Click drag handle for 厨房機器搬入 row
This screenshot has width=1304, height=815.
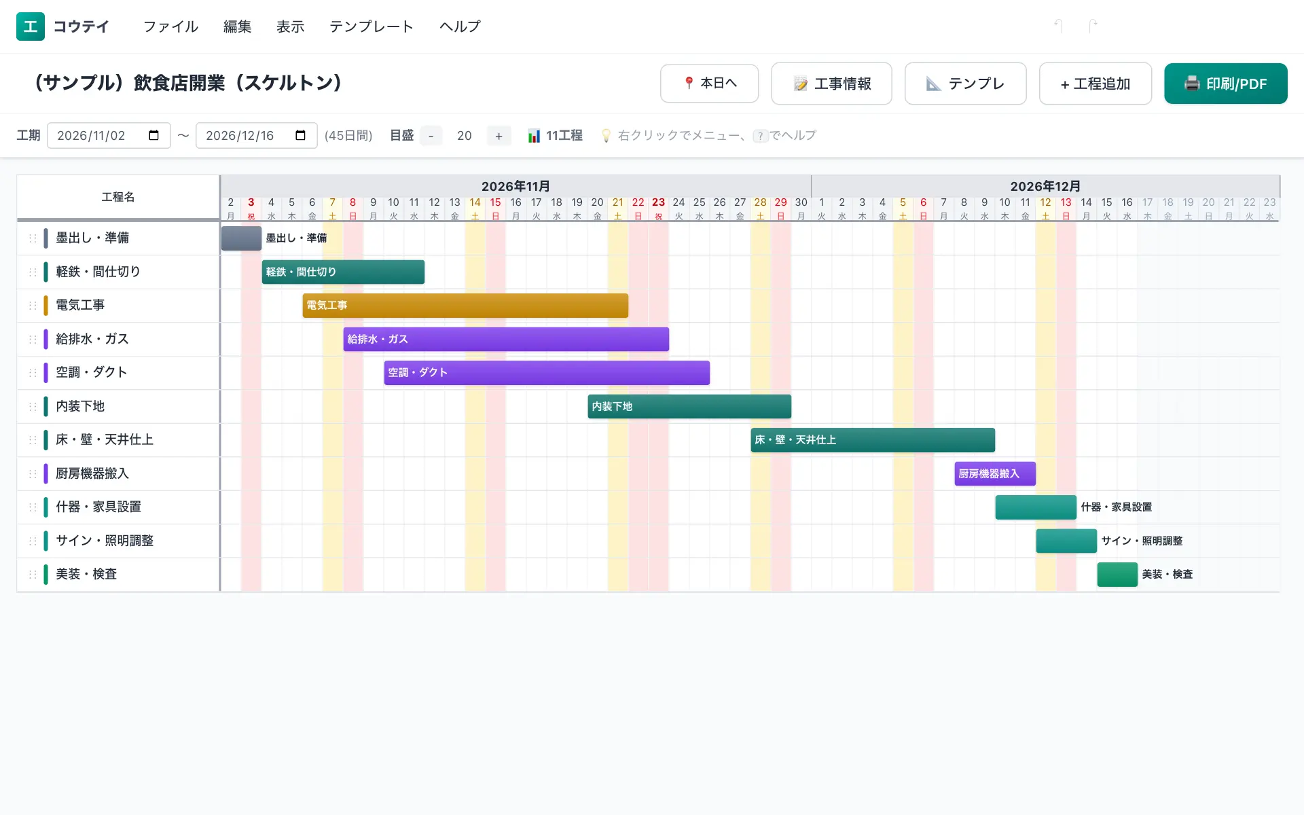click(x=33, y=473)
